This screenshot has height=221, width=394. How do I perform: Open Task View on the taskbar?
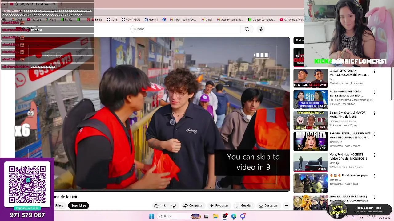[206, 216]
